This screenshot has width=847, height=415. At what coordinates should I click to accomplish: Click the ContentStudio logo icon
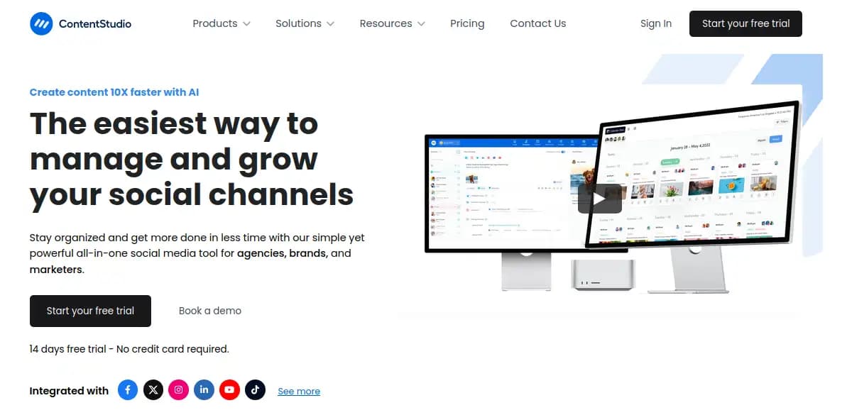pyautogui.click(x=41, y=23)
